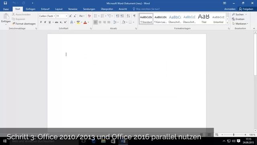
Task: Click Ausschneiden scissors icon
Action: (x=14, y=14)
